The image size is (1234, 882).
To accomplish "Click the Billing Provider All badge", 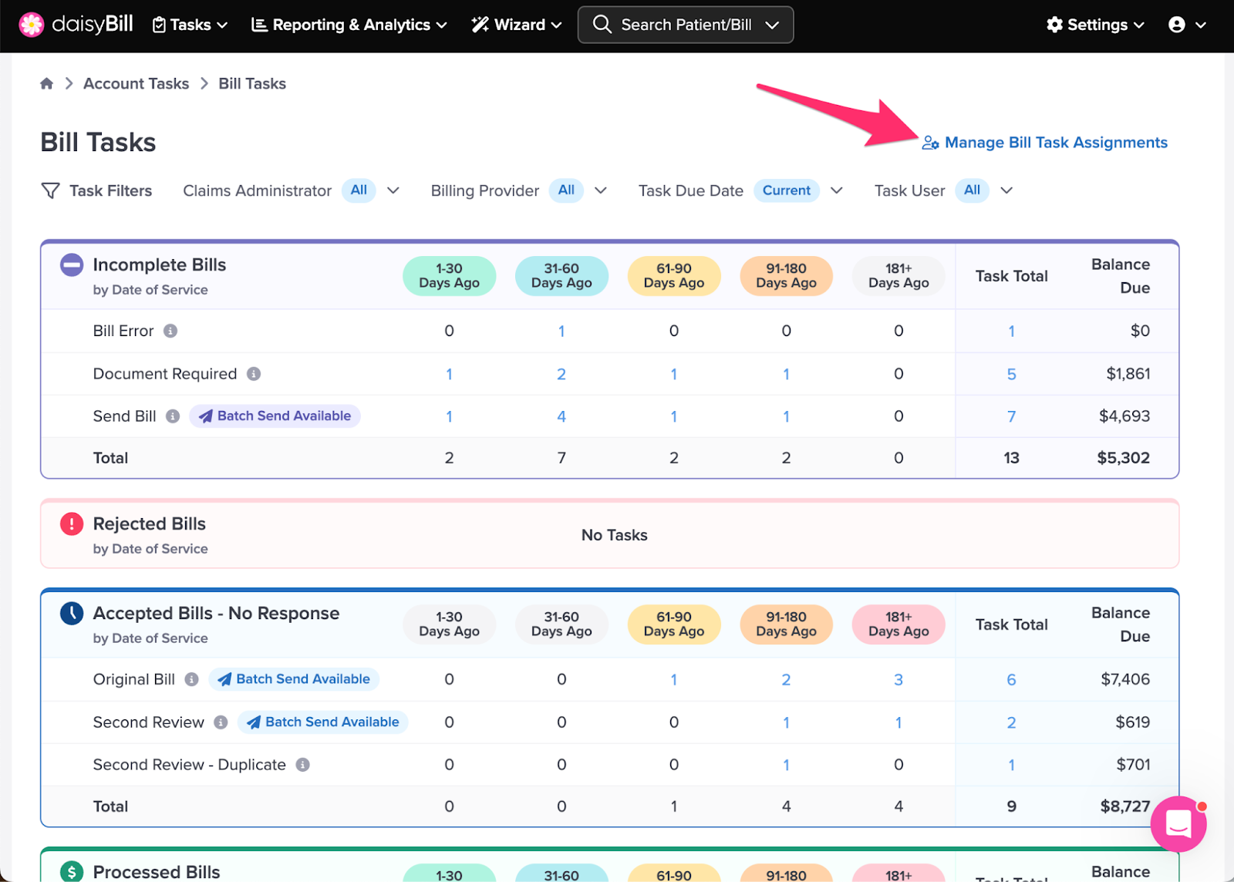I will [x=566, y=190].
